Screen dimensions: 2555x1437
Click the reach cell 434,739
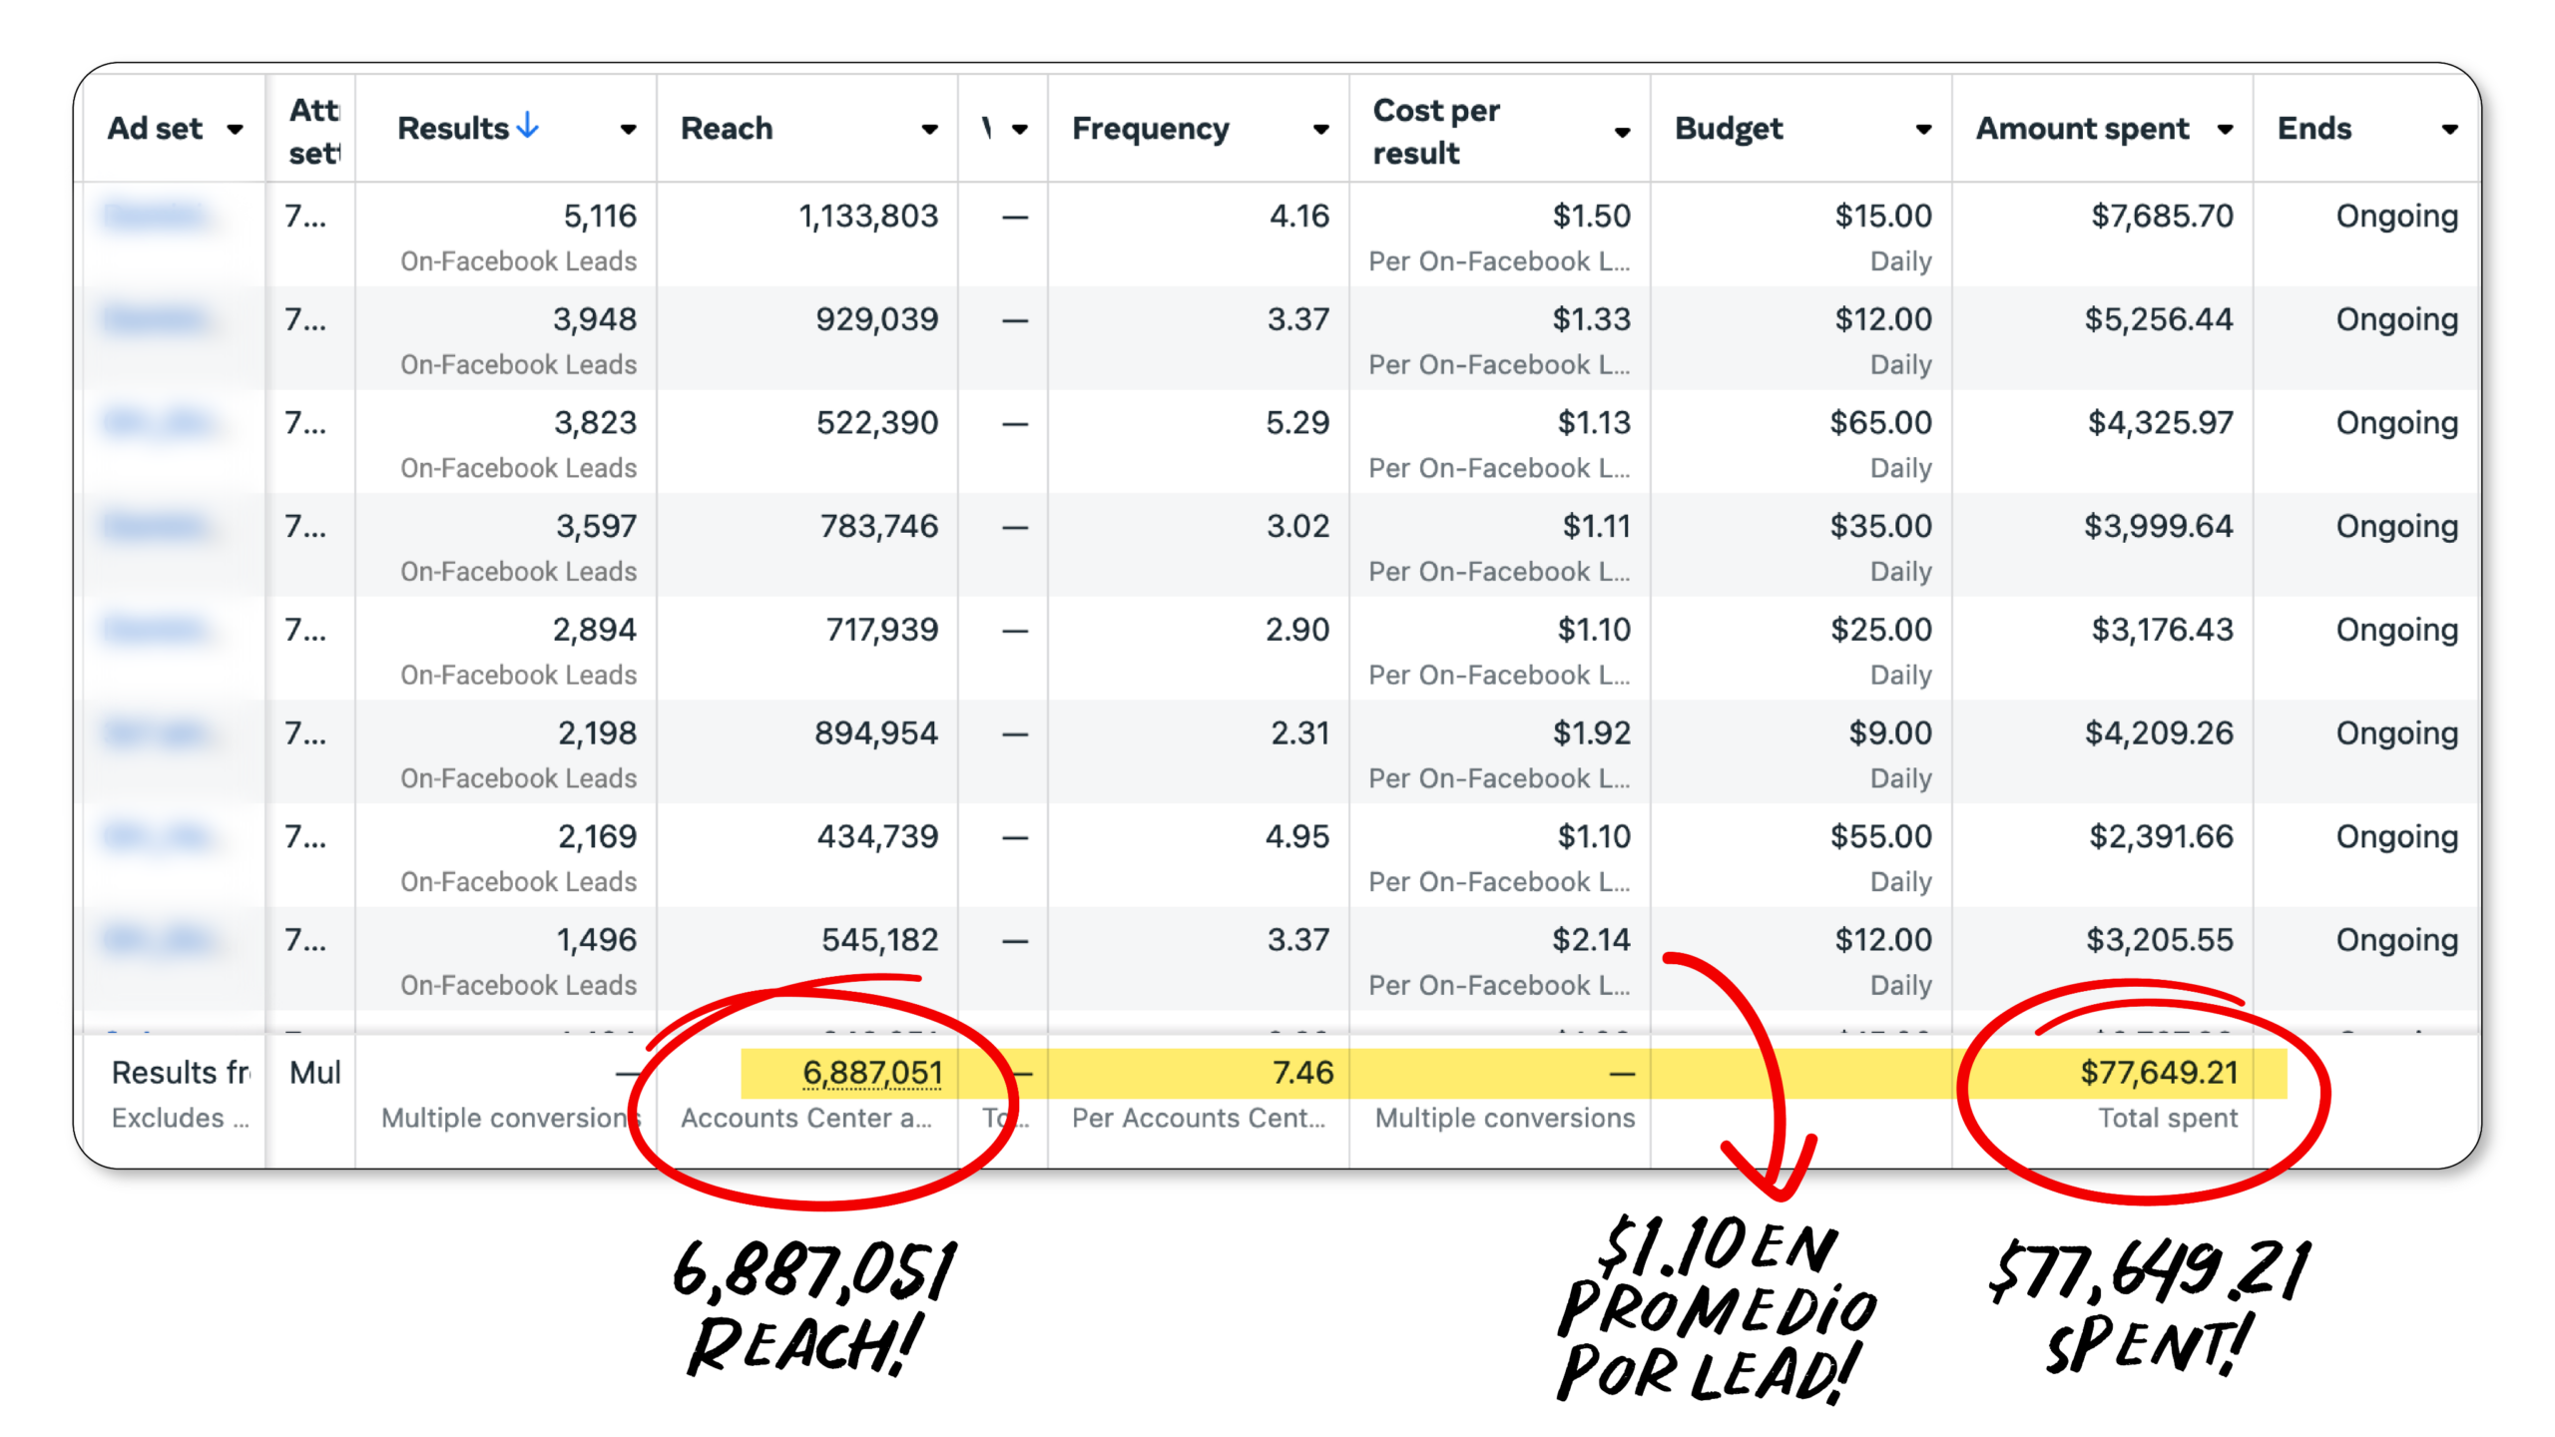tap(878, 836)
